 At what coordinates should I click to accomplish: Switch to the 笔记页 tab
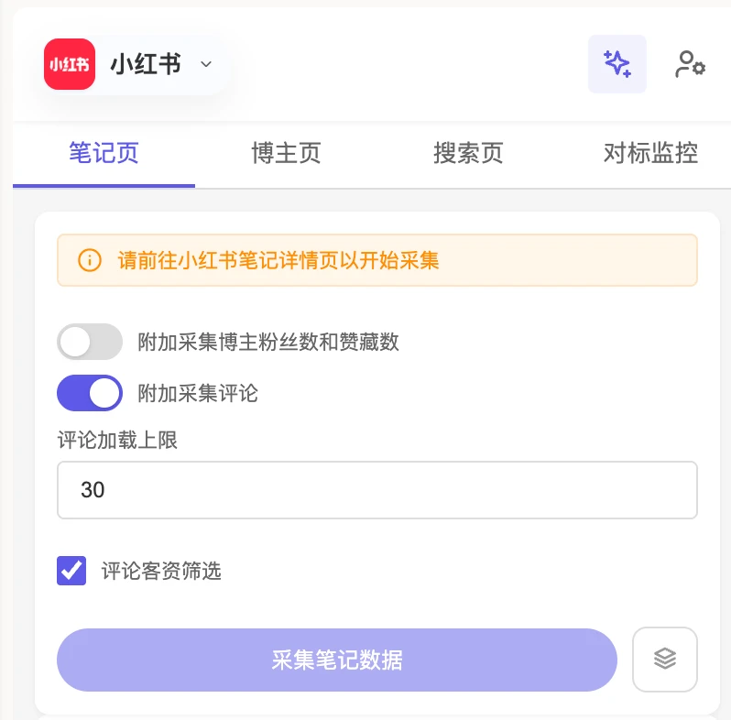(x=104, y=153)
